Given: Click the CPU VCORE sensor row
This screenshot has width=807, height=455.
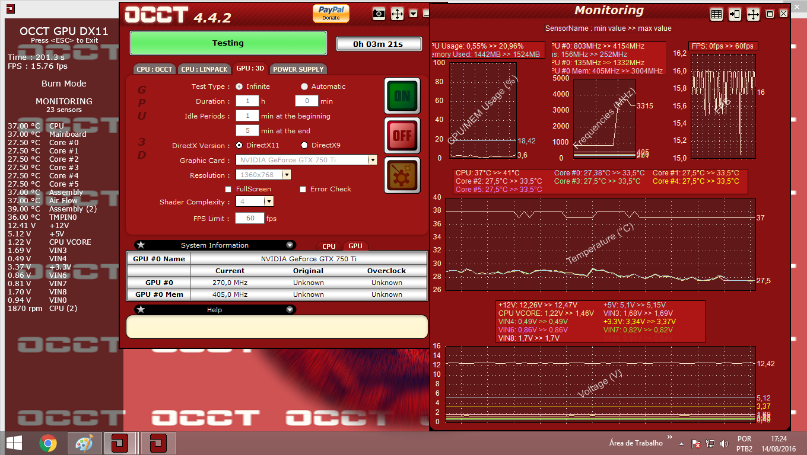Looking at the screenshot, I should coord(50,242).
